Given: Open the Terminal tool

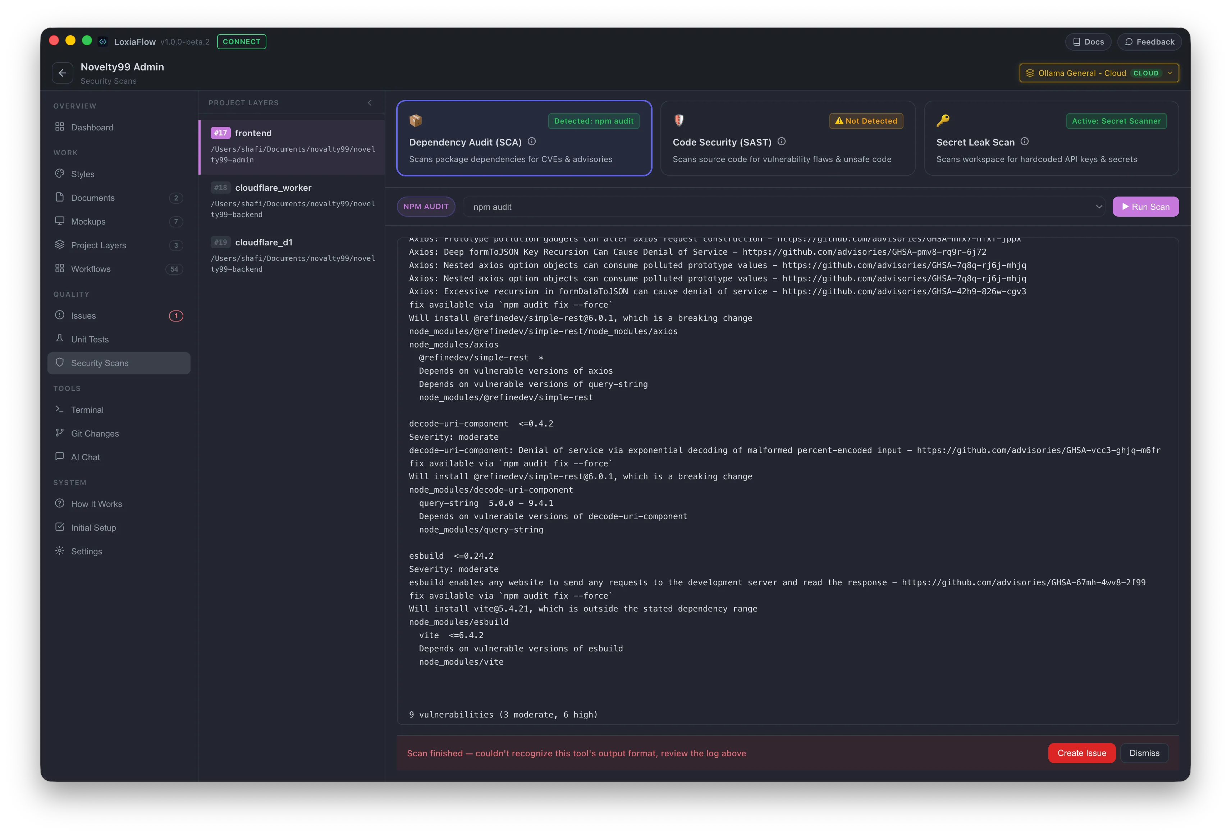Looking at the screenshot, I should (x=119, y=409).
